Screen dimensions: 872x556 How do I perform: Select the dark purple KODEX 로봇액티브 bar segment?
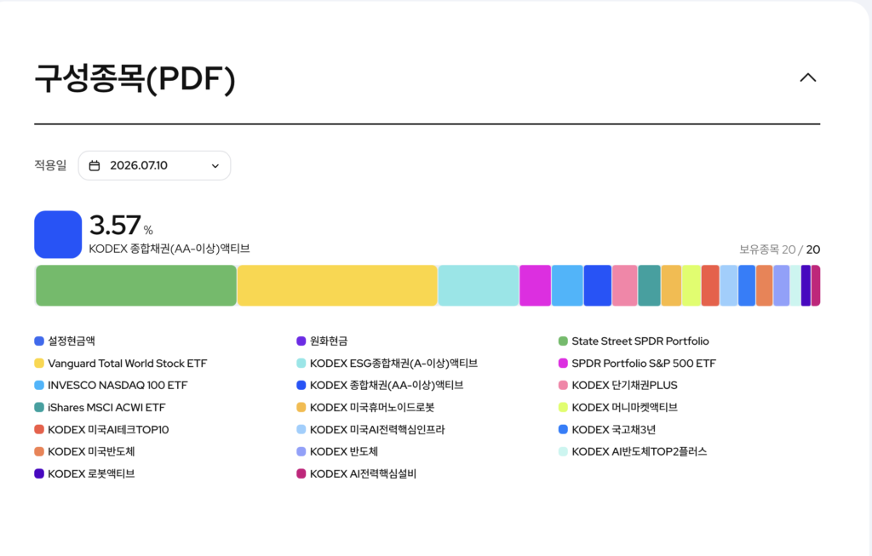tap(806, 286)
